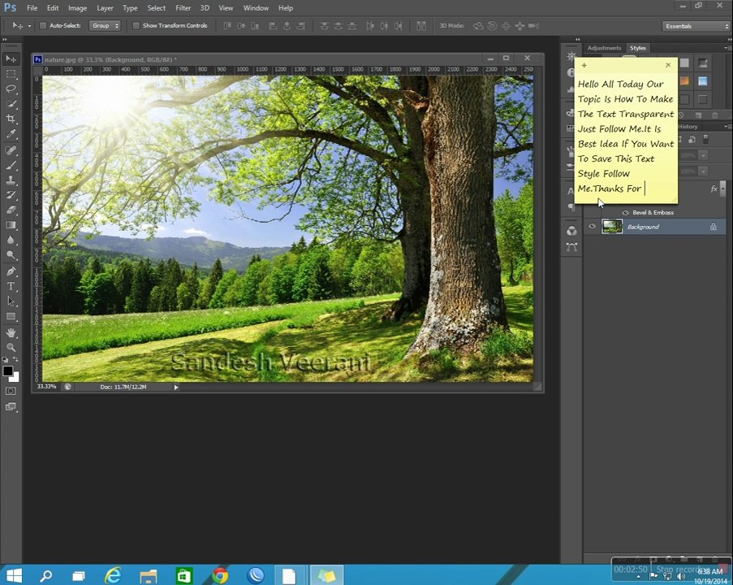Open the Window menu
The height and width of the screenshot is (585, 733).
pyautogui.click(x=256, y=8)
